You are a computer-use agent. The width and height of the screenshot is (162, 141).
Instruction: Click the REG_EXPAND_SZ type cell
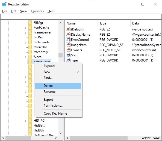click(111, 45)
